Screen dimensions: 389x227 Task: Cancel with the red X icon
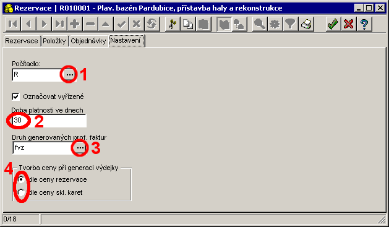tap(349, 24)
